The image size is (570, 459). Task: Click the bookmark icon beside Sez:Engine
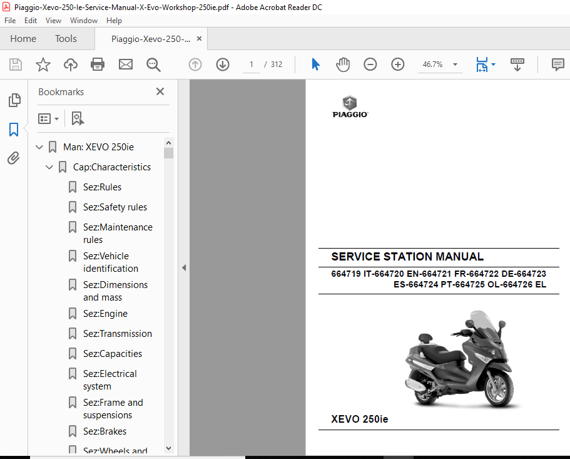(73, 314)
